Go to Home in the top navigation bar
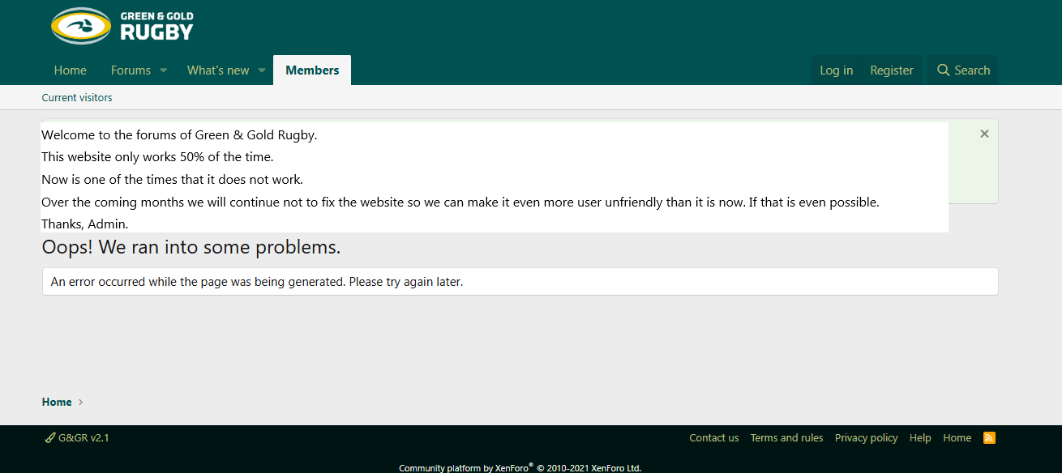 tap(71, 70)
